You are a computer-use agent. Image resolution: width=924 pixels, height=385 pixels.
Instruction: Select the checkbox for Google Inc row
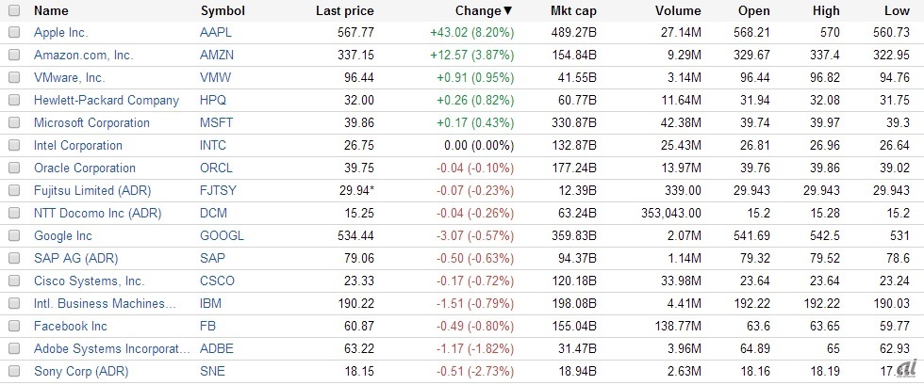[13, 236]
